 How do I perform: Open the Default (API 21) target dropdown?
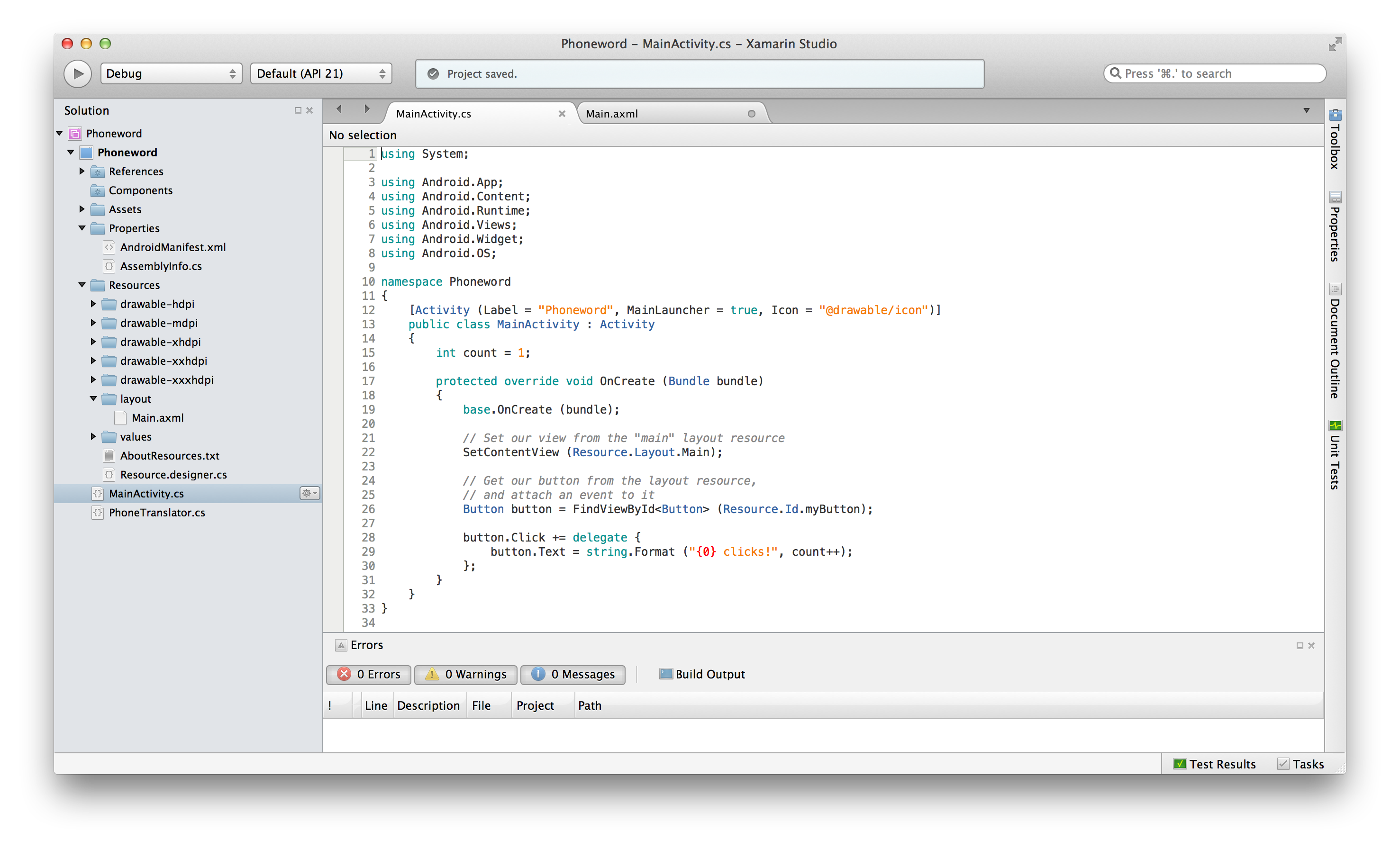321,74
